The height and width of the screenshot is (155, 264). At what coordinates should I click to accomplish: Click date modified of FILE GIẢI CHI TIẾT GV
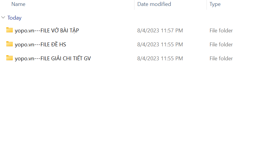pyautogui.click(x=160, y=58)
